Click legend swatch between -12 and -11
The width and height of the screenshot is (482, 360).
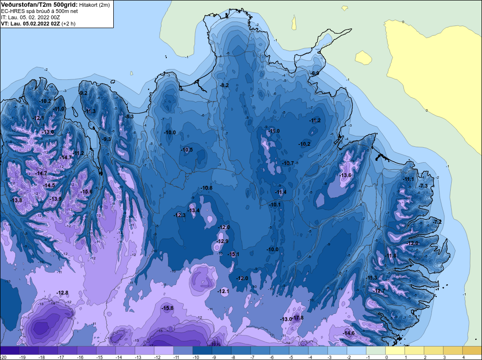point(164,351)
